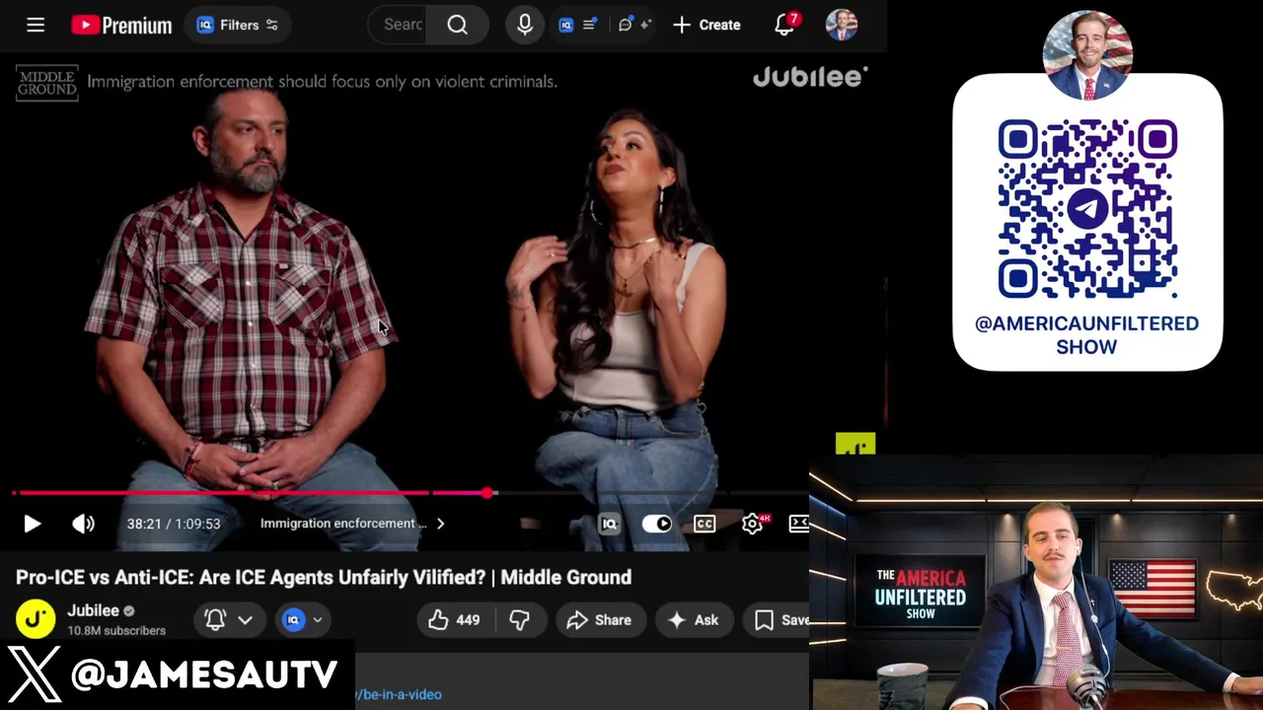This screenshot has height=710, width=1263.
Task: Click the magnifying glass search button
Action: tap(457, 25)
